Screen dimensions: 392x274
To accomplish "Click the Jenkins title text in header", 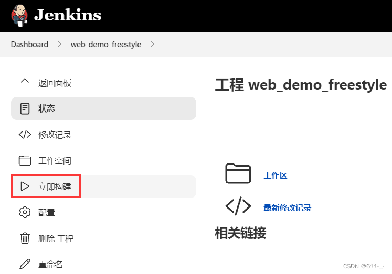I will (x=68, y=15).
